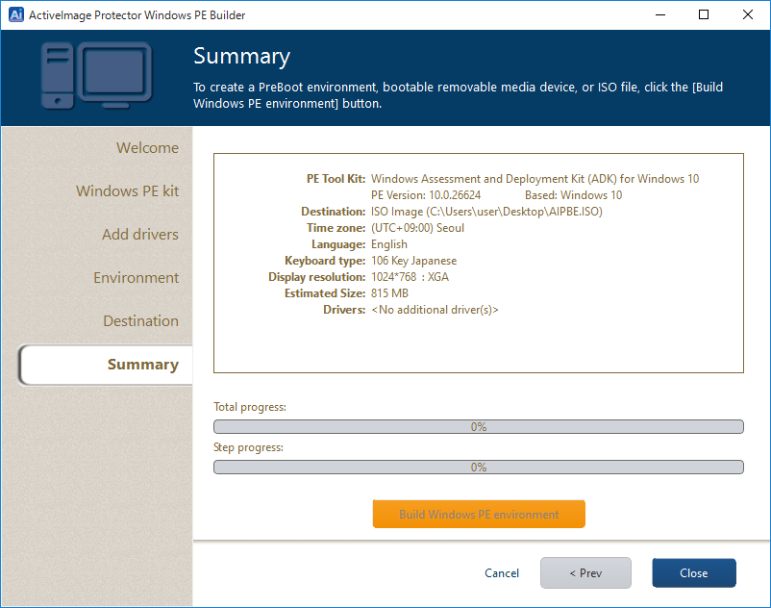Viewport: 771px width, 608px height.
Task: Click the Destination ISO image path text
Action: 486,212
